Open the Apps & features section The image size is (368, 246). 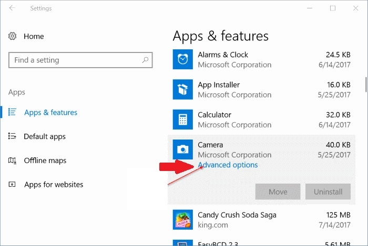coord(50,112)
